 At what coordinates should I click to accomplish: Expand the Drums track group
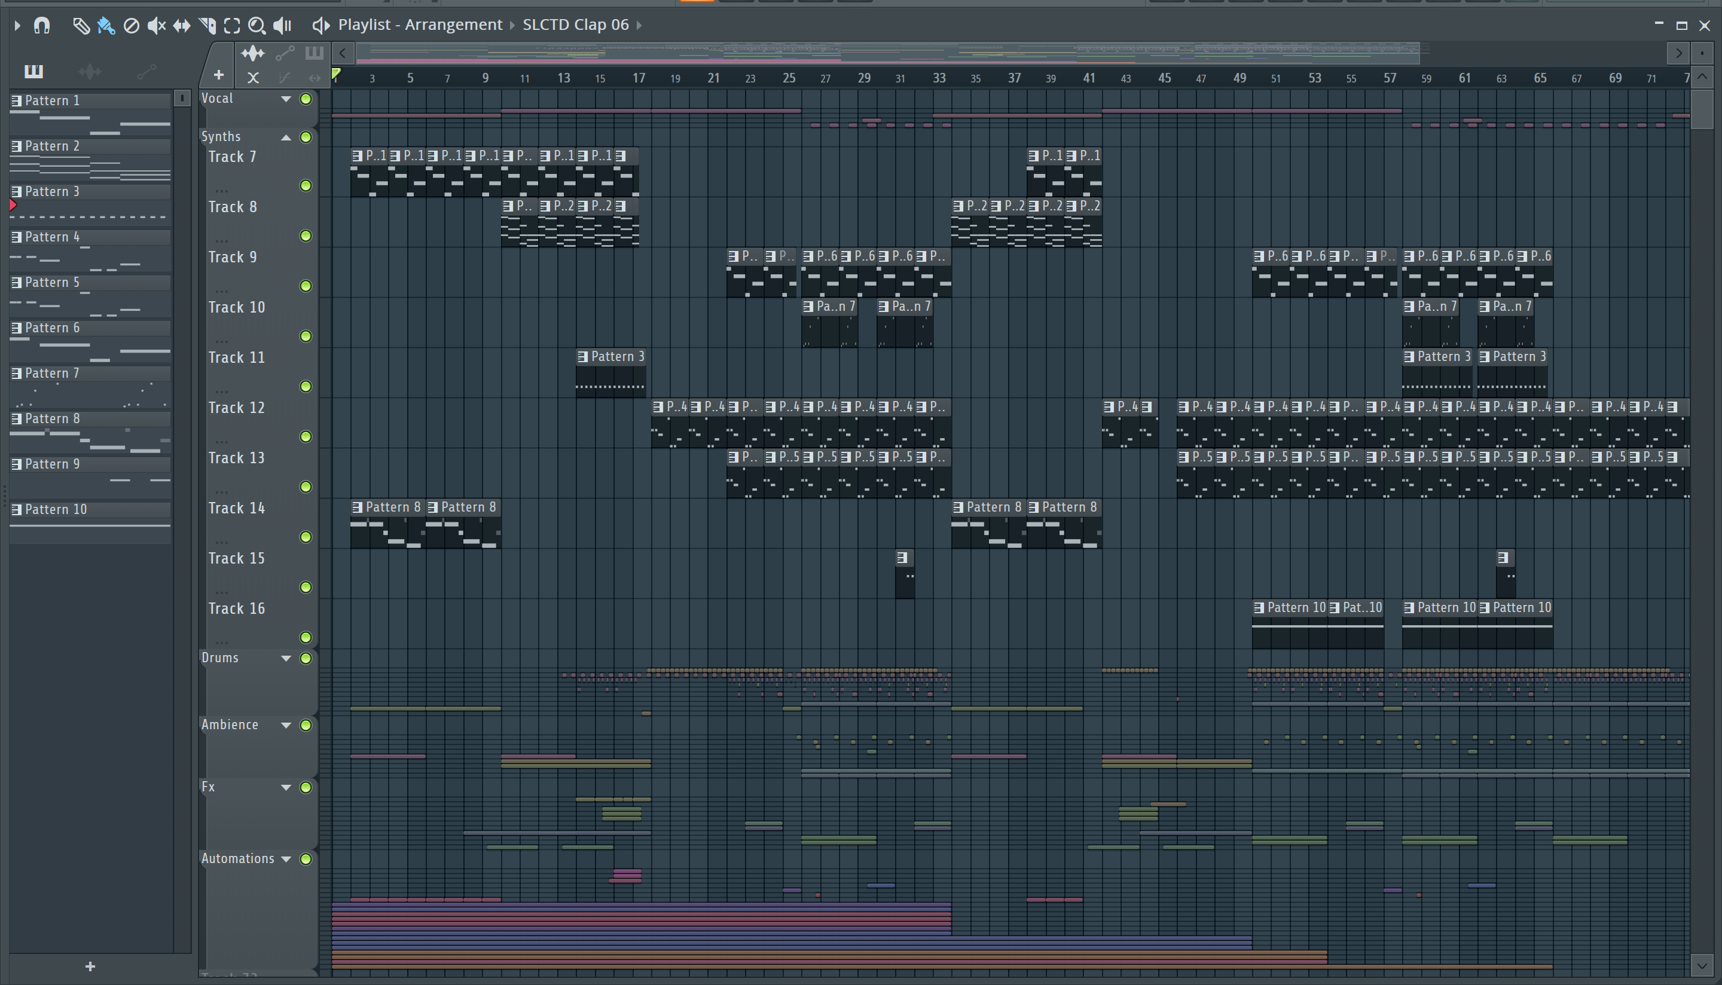pyautogui.click(x=286, y=659)
